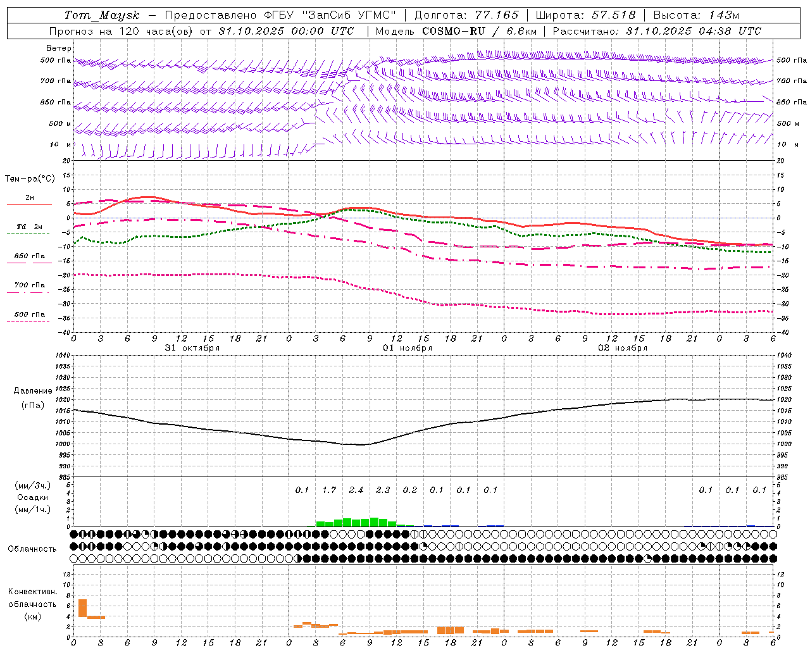Click the Широта: 57.518 value
Image resolution: width=810 pixels, height=648 pixels.
585,15
